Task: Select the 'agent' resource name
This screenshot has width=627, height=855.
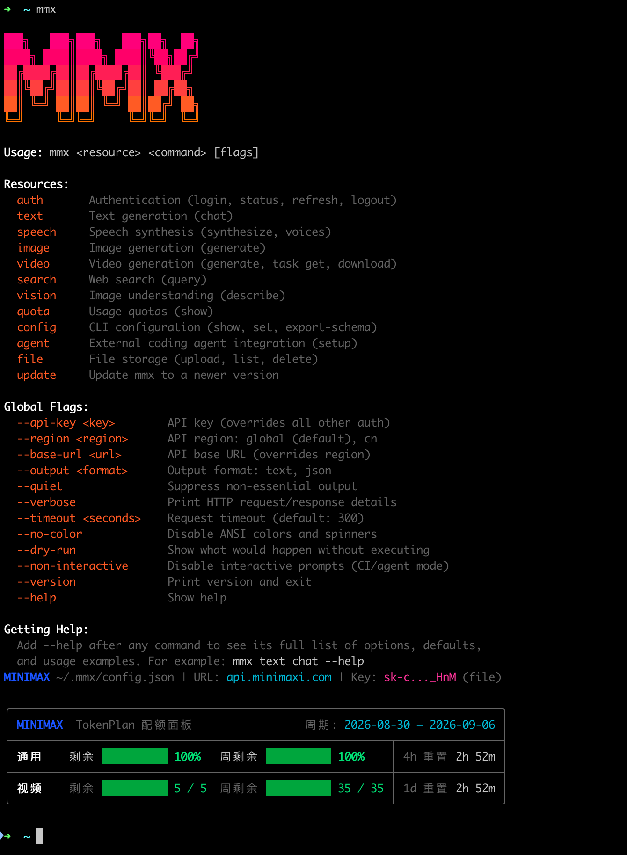Action: pyautogui.click(x=33, y=343)
